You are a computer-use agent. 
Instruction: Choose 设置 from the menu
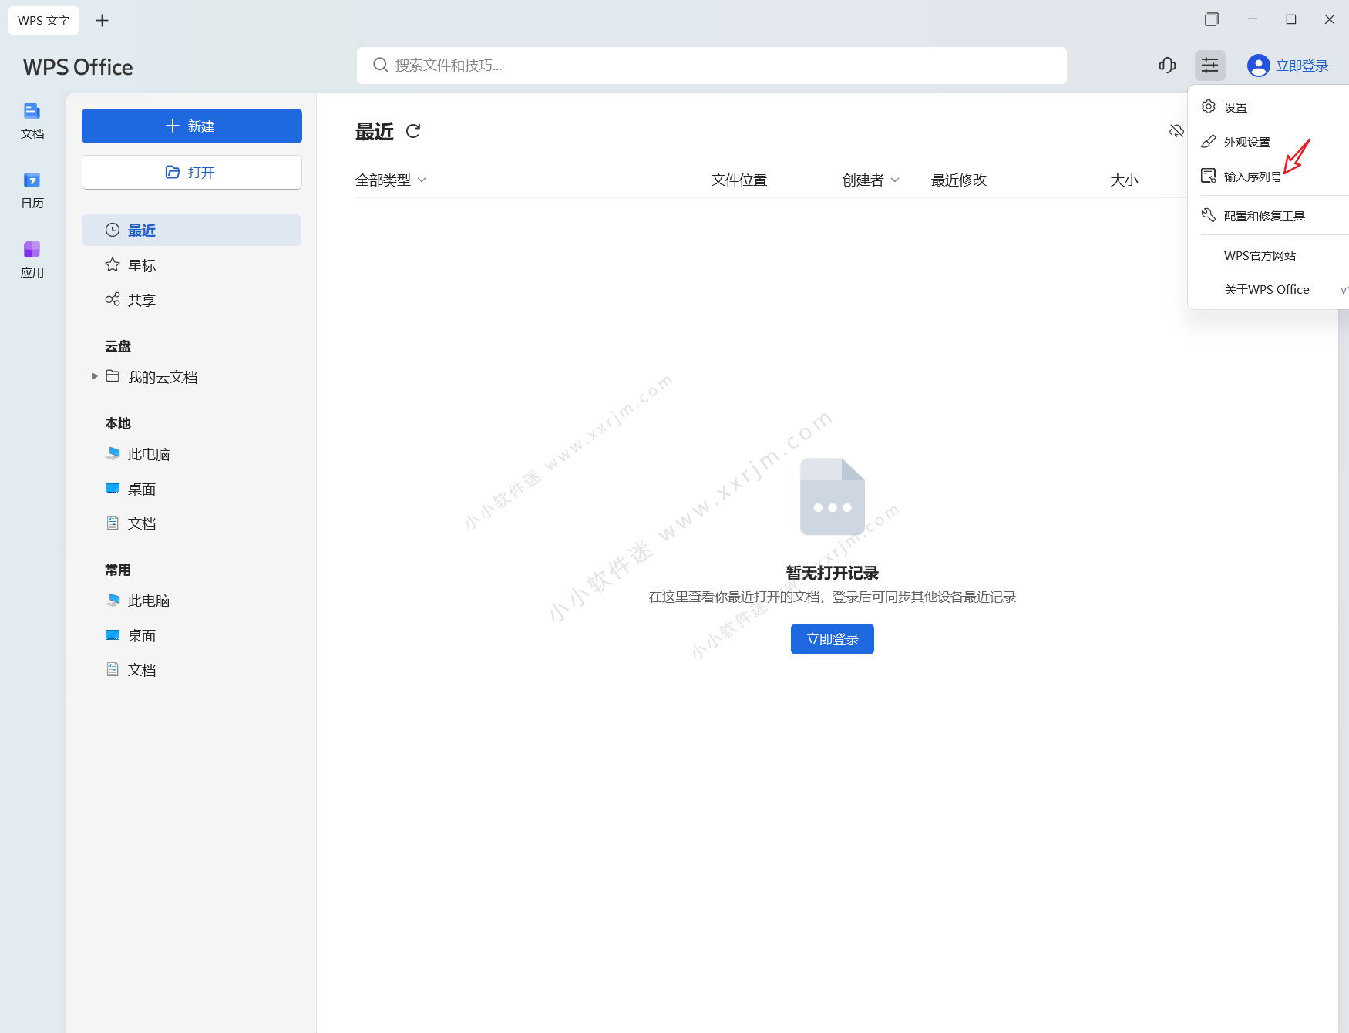[x=1269, y=107]
